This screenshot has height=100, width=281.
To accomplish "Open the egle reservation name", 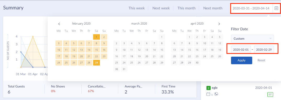I will [x=215, y=88].
